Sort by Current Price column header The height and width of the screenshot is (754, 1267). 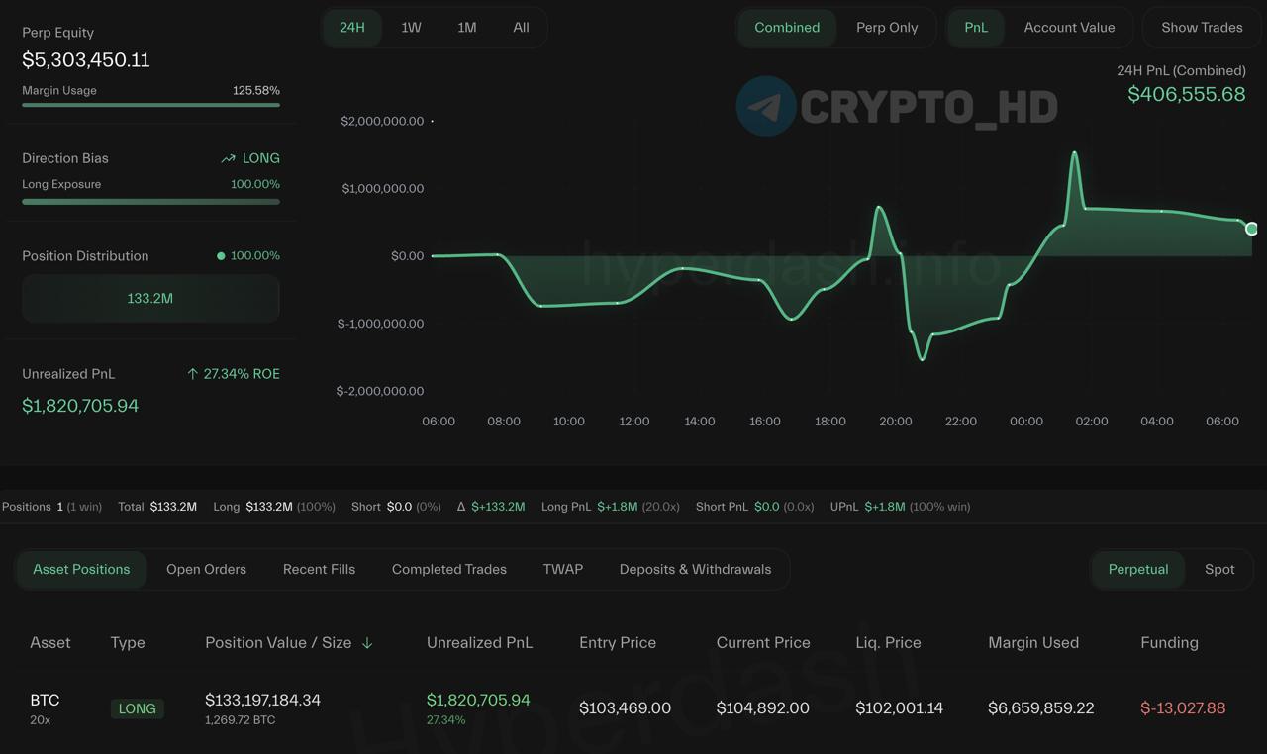[x=763, y=643]
